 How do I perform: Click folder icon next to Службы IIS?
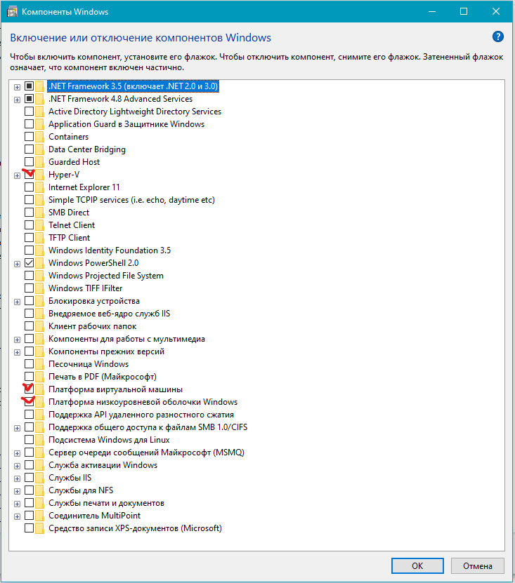[40, 478]
